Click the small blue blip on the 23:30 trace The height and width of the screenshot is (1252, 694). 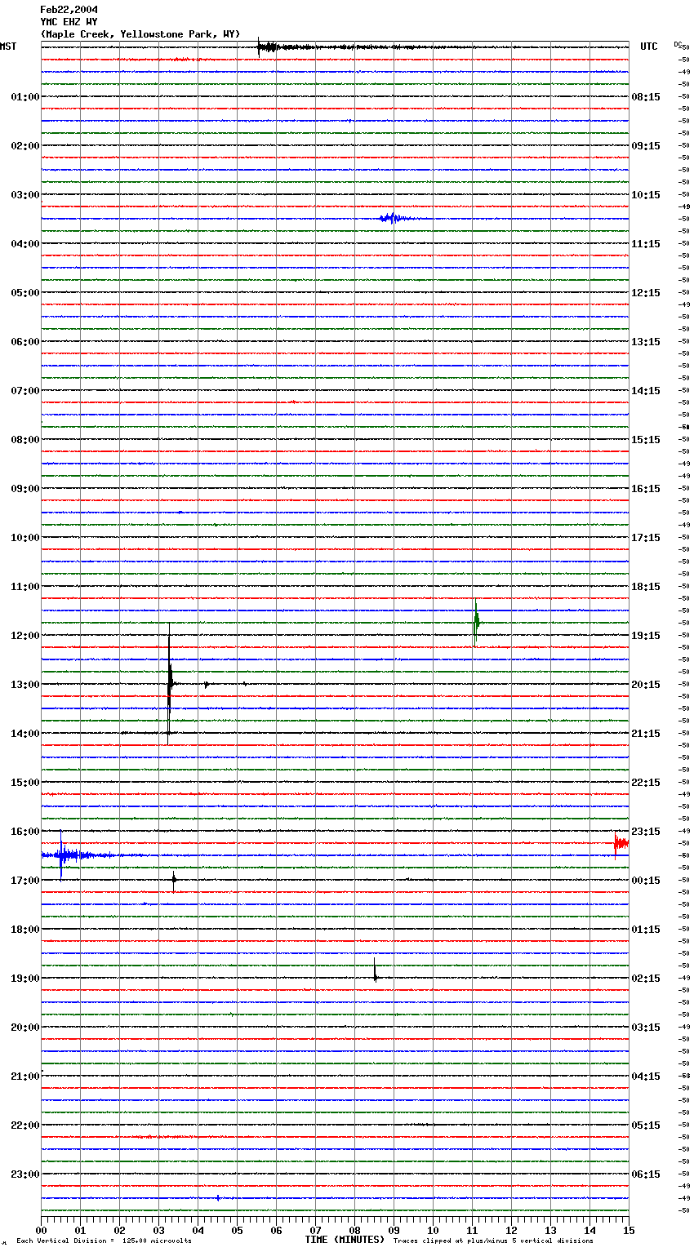(218, 1198)
